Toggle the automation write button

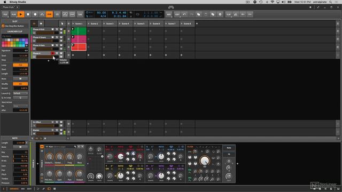coord(42,14)
